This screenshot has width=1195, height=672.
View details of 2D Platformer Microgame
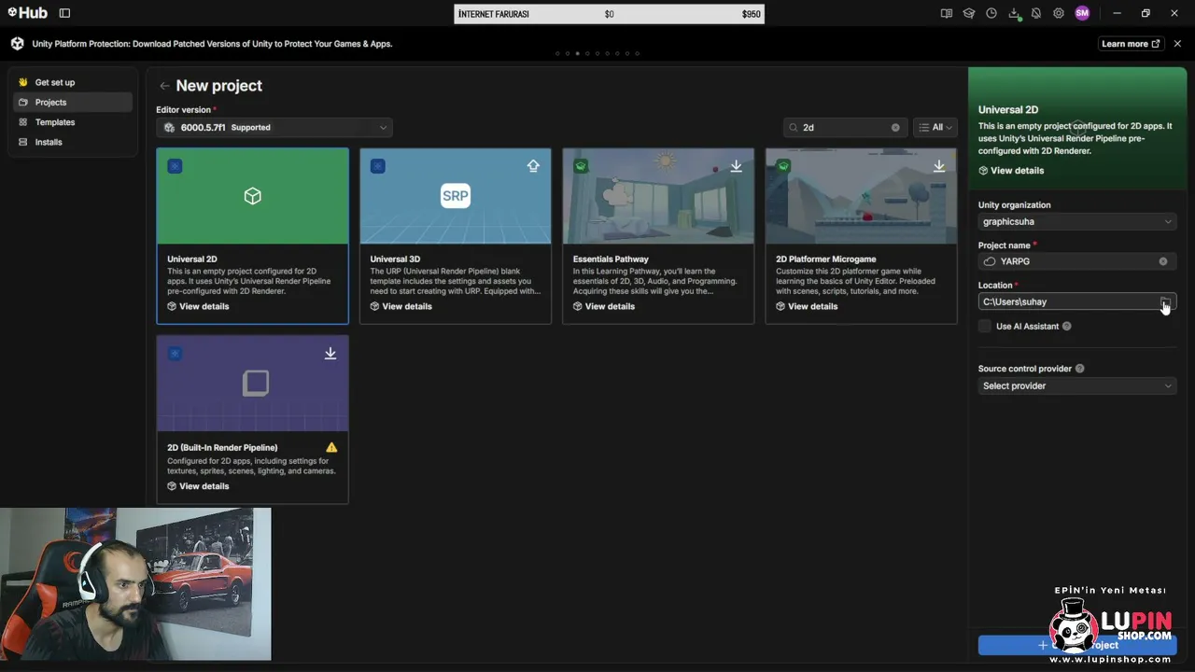(x=807, y=306)
